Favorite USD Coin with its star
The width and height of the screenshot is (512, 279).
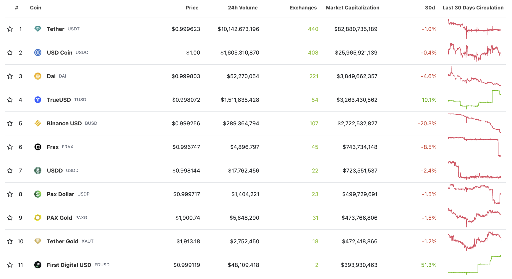tap(10, 52)
